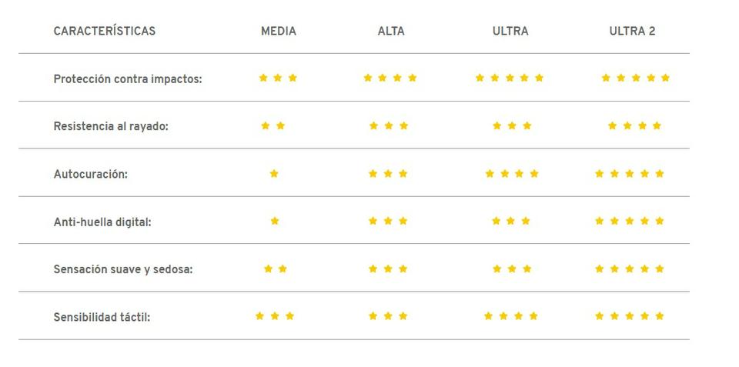Select the ULTRA 2 column header
This screenshot has width=739, height=367.
[632, 31]
